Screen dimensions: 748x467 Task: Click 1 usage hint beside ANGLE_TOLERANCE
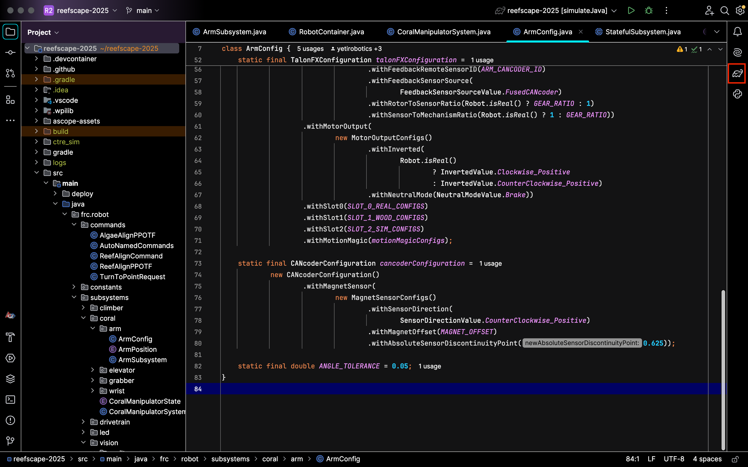click(430, 366)
